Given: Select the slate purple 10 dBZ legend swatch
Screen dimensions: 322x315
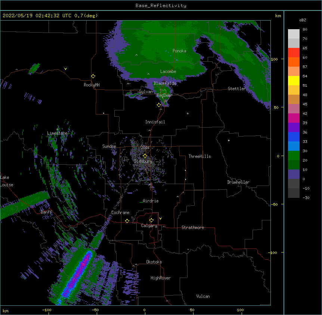Looking at the screenshot, I should point(294,174).
